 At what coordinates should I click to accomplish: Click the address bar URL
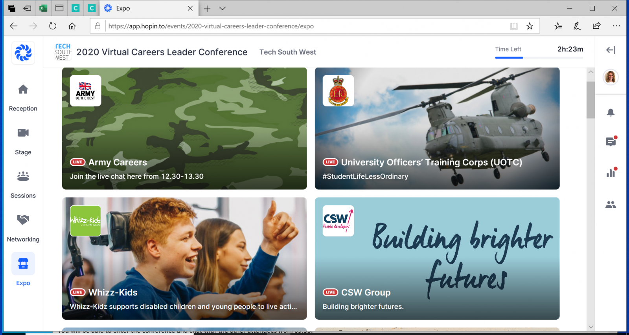tap(211, 26)
